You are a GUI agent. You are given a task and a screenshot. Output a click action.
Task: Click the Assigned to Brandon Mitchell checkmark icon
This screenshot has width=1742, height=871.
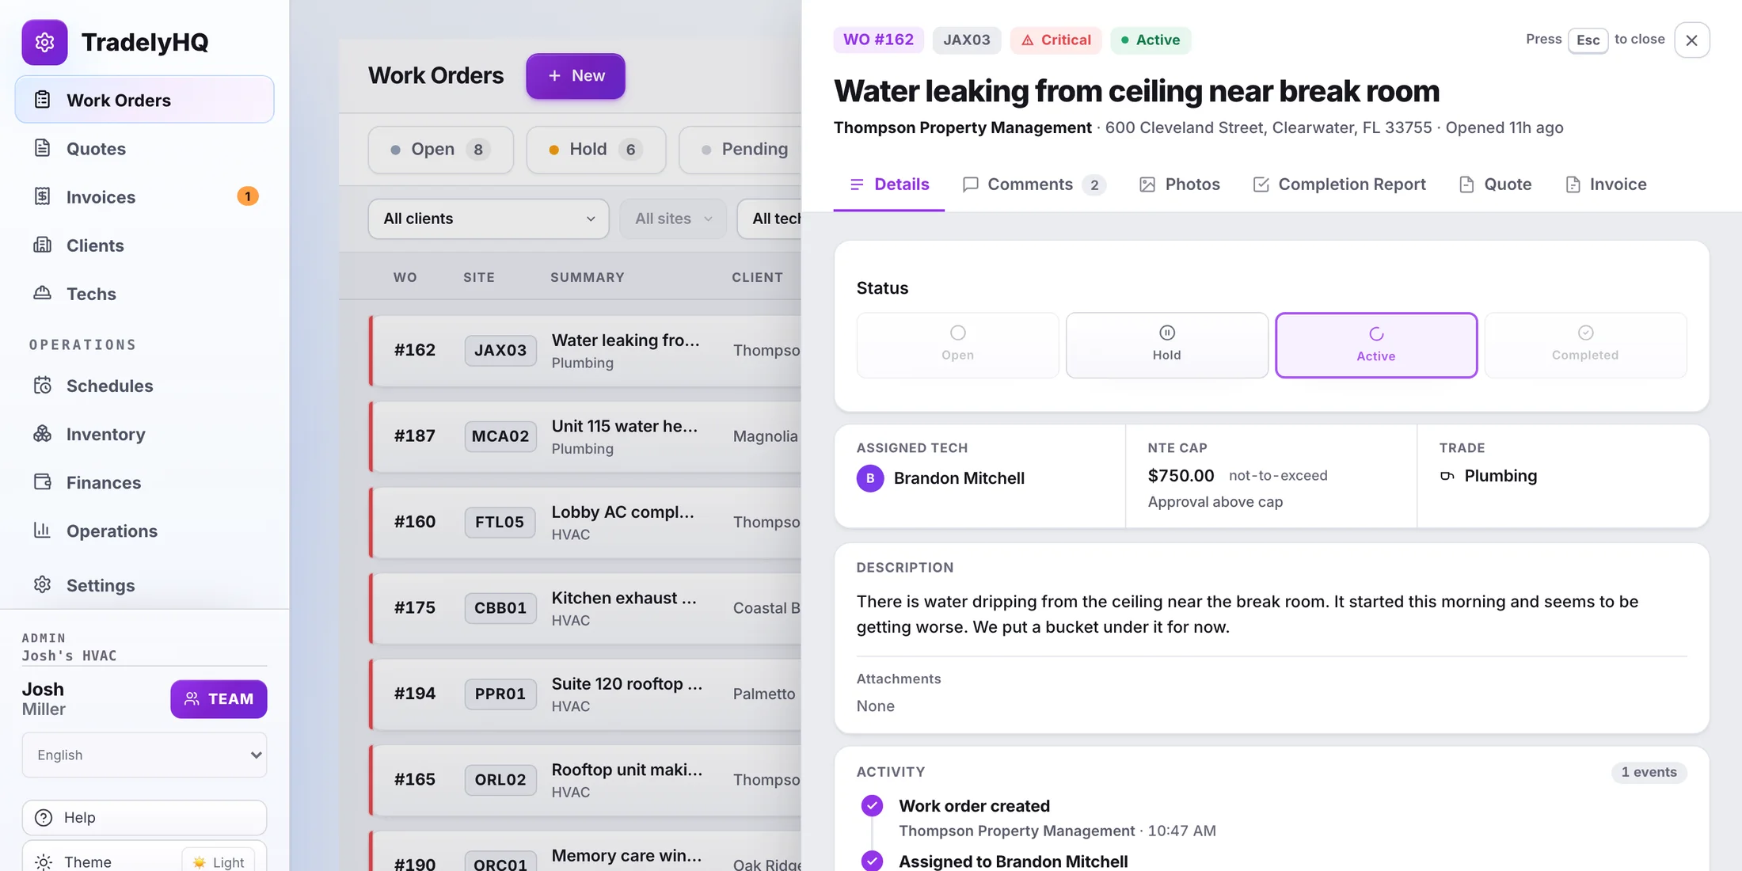[872, 861]
